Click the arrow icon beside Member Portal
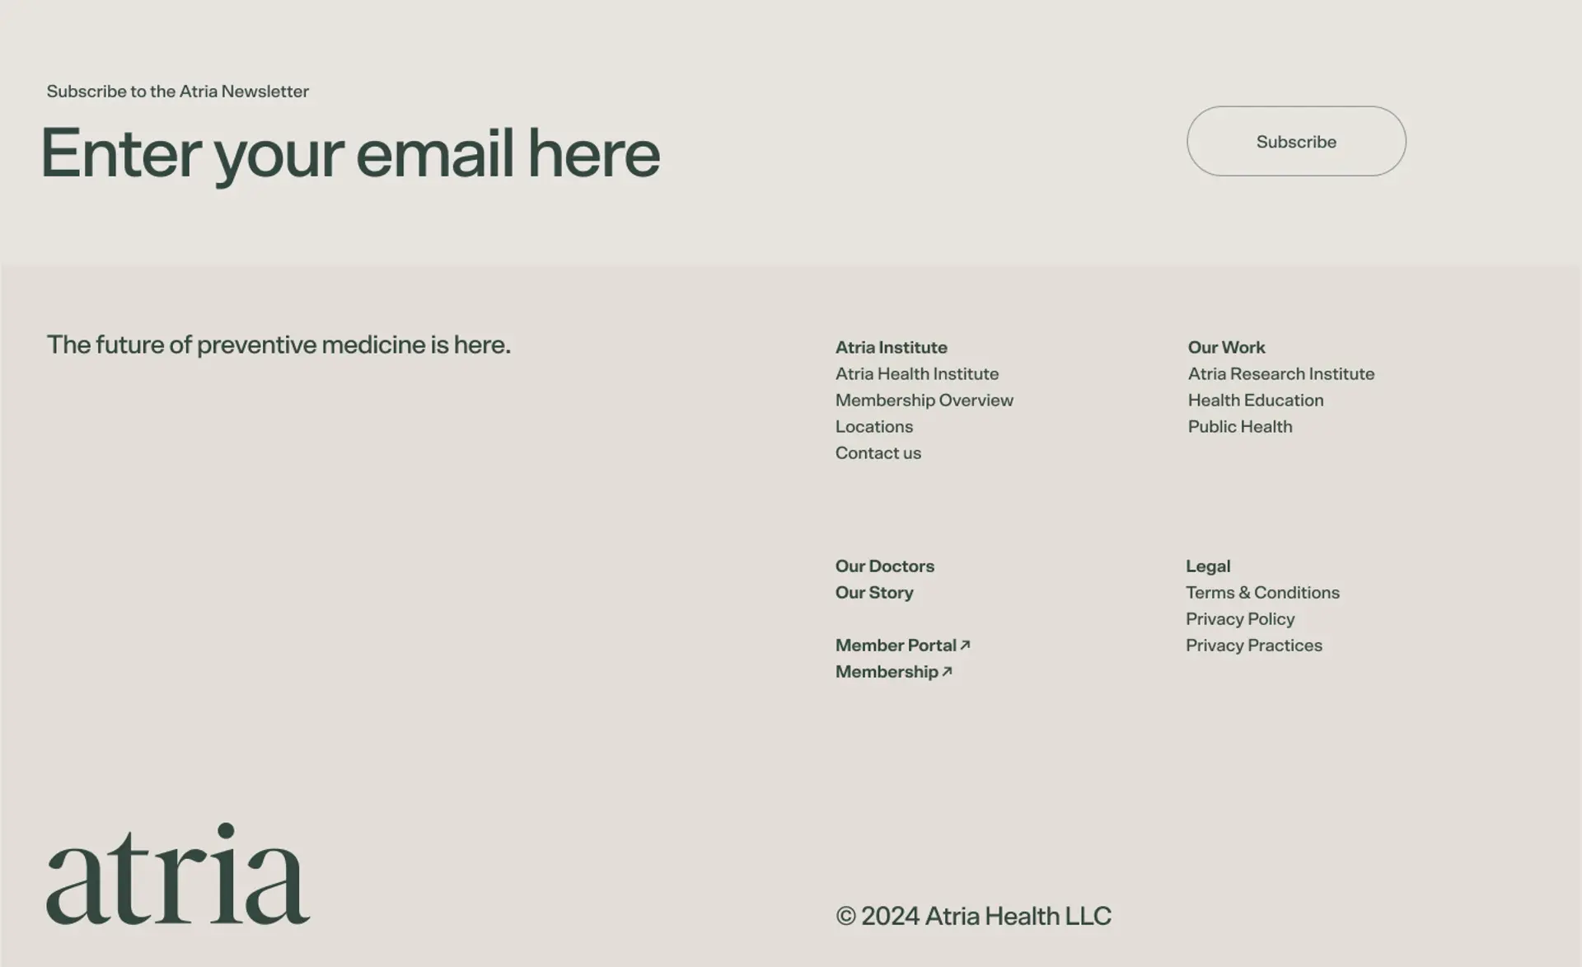The width and height of the screenshot is (1582, 967). [965, 645]
